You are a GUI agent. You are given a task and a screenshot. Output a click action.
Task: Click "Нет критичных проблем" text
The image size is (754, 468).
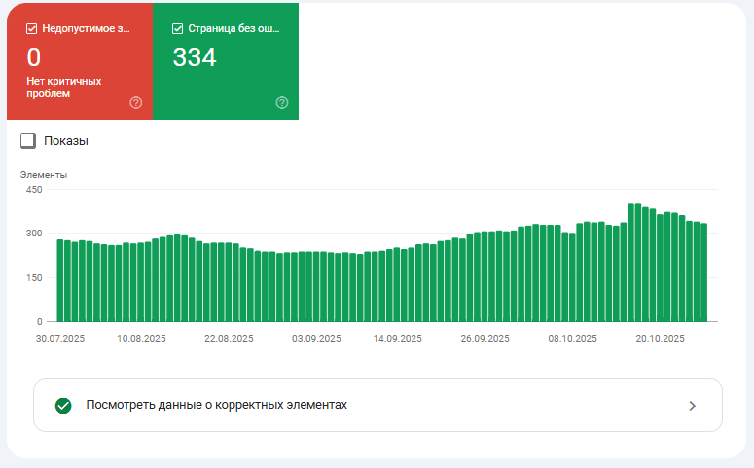coord(64,87)
